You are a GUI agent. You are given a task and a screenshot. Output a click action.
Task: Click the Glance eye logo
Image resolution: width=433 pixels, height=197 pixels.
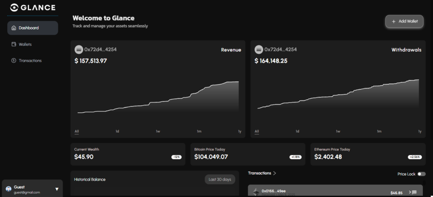pos(14,7)
